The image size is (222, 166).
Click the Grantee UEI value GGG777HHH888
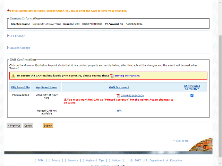click(92, 24)
